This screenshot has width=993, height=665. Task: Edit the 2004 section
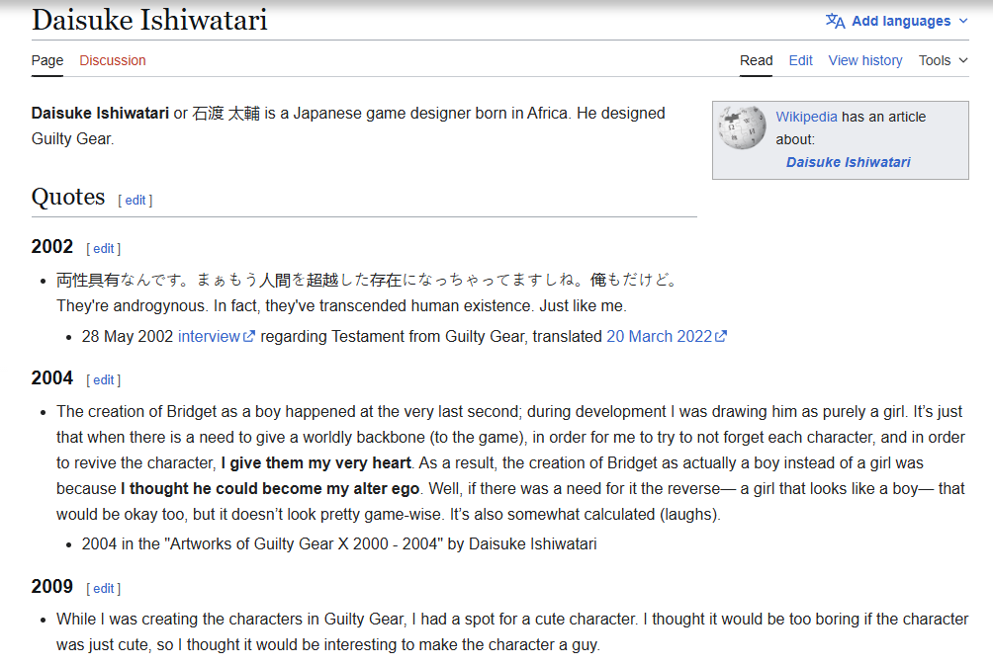coord(103,379)
